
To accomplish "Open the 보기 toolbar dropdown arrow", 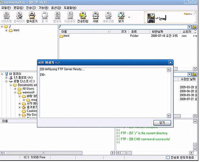I will (x=129, y=17).
